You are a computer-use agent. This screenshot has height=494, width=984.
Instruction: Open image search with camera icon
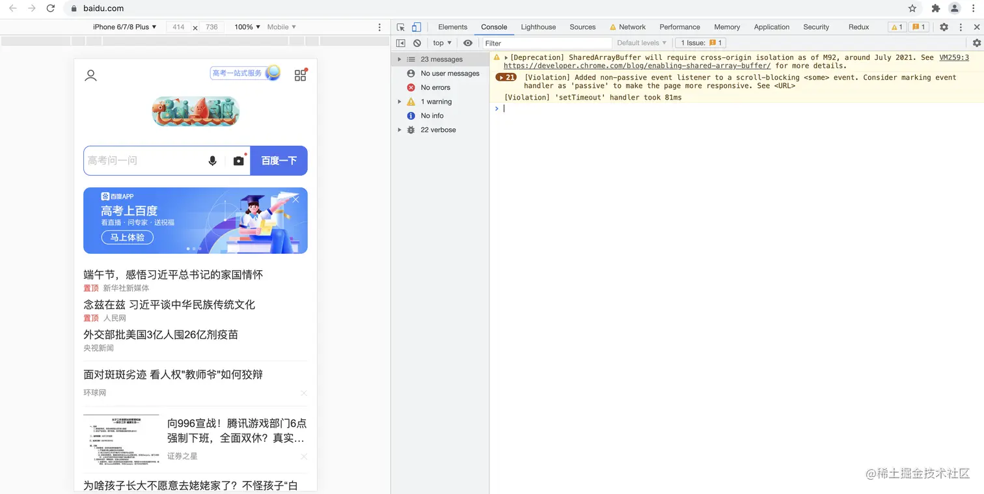239,161
